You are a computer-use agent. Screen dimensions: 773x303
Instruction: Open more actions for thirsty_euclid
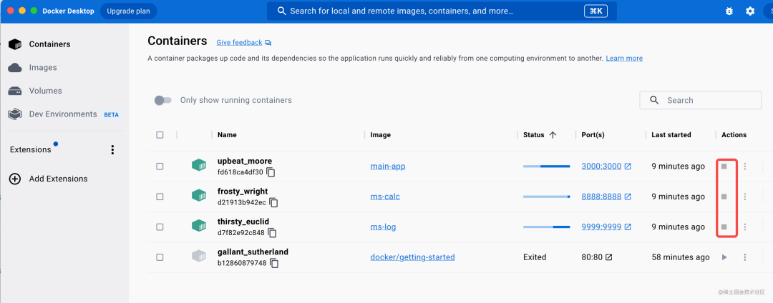745,227
